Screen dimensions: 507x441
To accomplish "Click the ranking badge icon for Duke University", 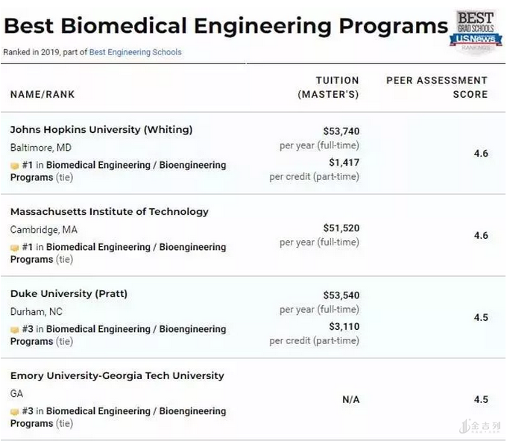I will pos(14,330).
